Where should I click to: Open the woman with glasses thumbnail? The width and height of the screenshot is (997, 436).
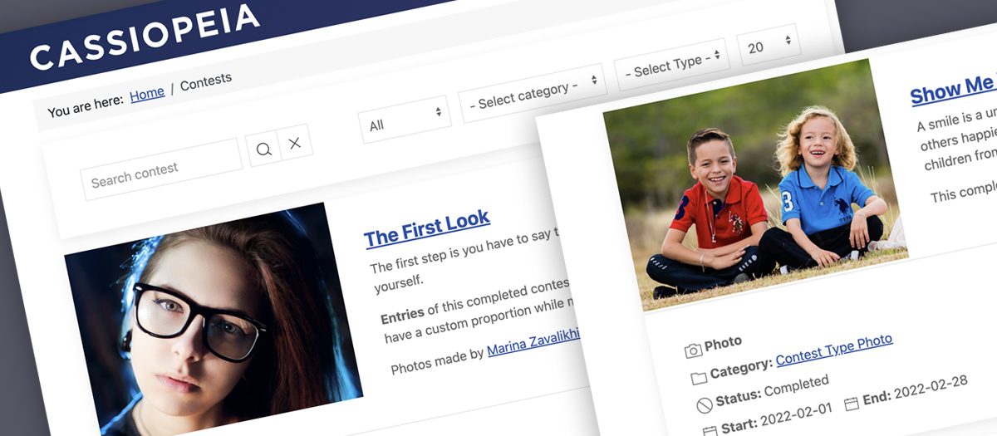point(214,321)
